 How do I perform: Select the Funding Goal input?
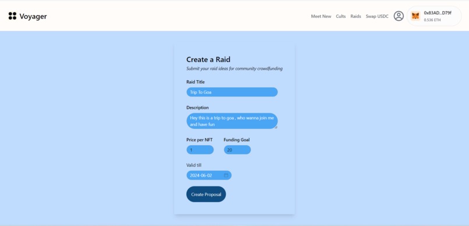(x=237, y=150)
